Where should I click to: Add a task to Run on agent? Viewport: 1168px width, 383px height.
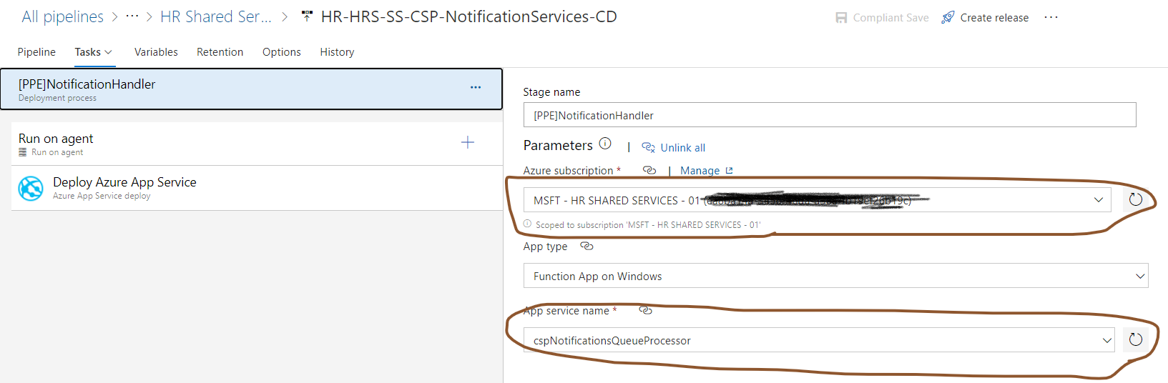[468, 142]
